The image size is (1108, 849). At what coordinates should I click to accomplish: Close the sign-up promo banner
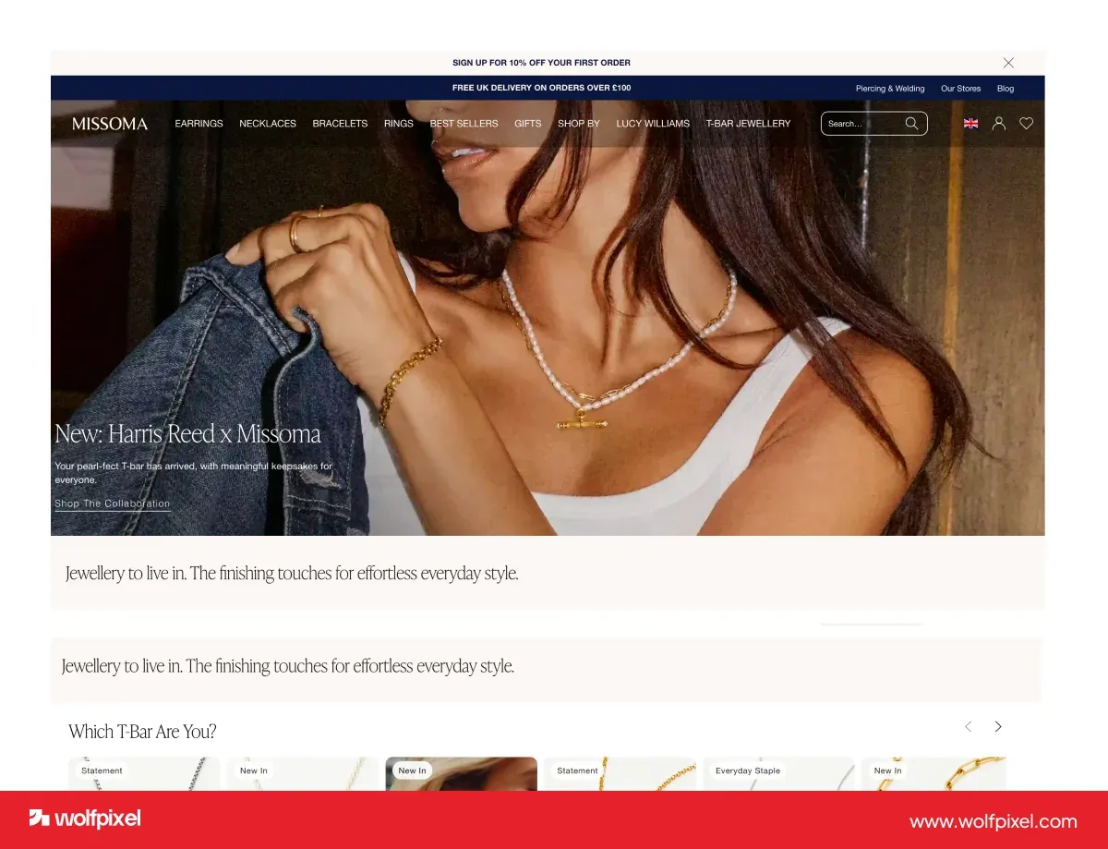(1008, 63)
